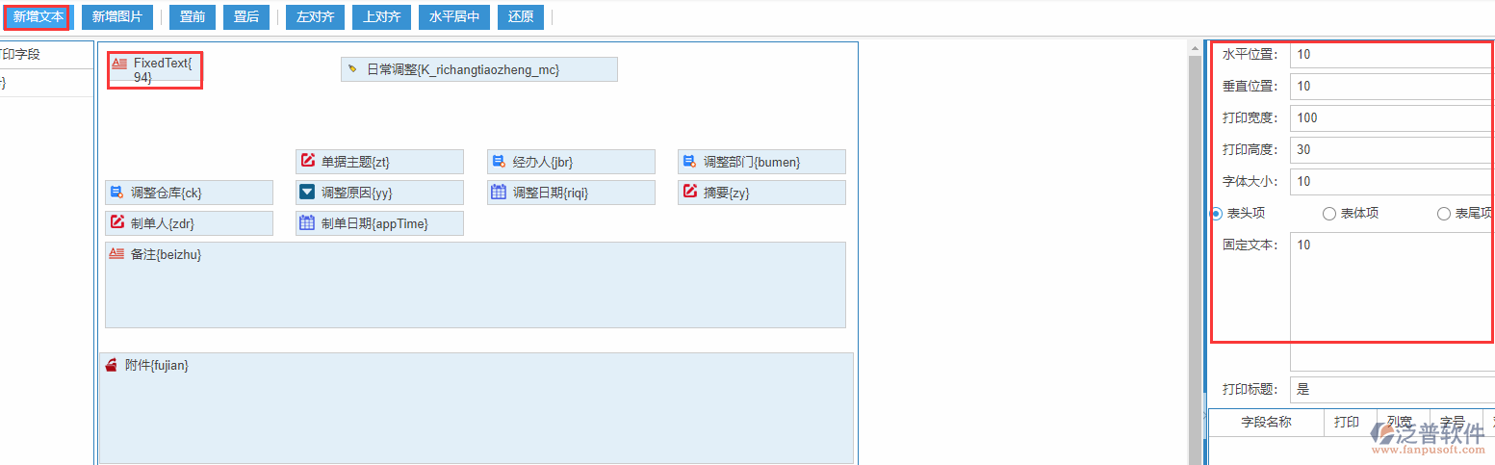Click the dropdown icon beside 调整原因
Viewport: 1495px width, 465px height.
(307, 192)
